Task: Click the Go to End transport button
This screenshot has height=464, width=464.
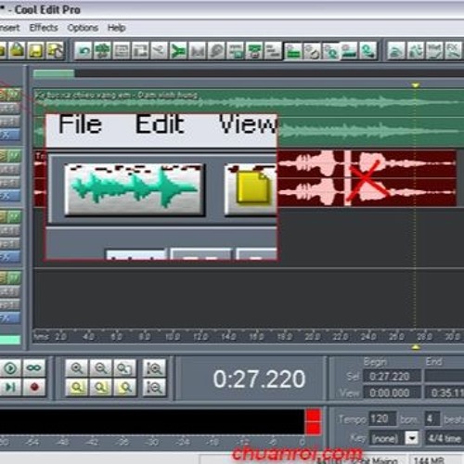Action: click(x=10, y=387)
